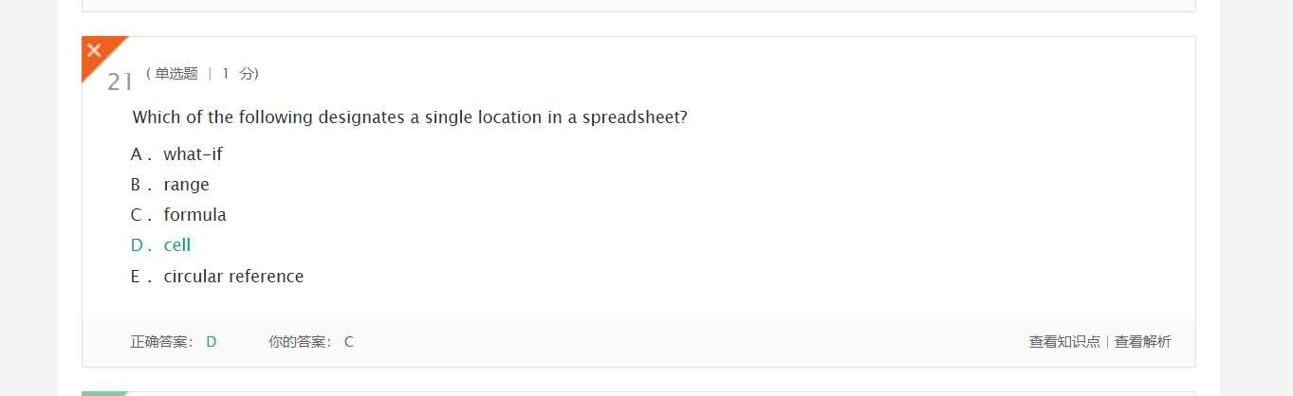Screen dimensions: 1293x396
Task: Open the 查看解析 link
Action: pos(1143,342)
